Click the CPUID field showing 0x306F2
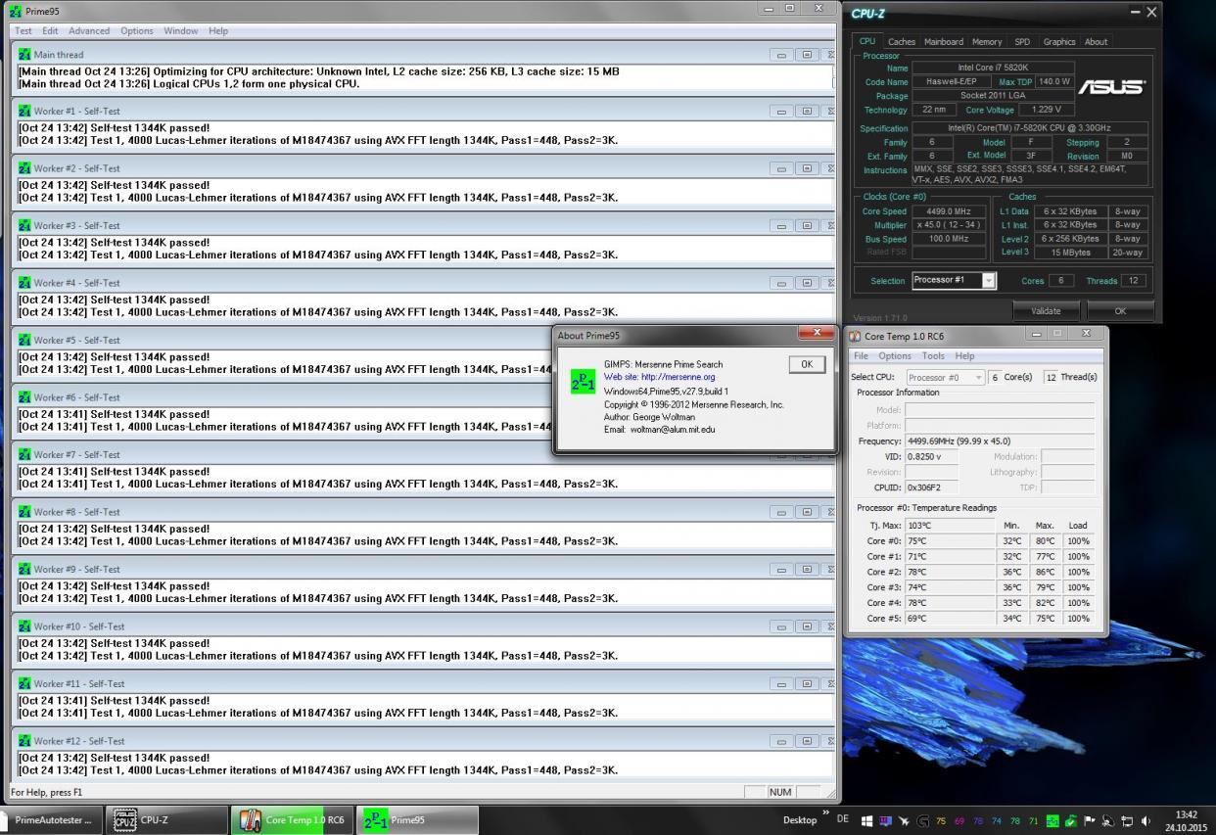Screen dimensions: 1216x835 coord(931,487)
